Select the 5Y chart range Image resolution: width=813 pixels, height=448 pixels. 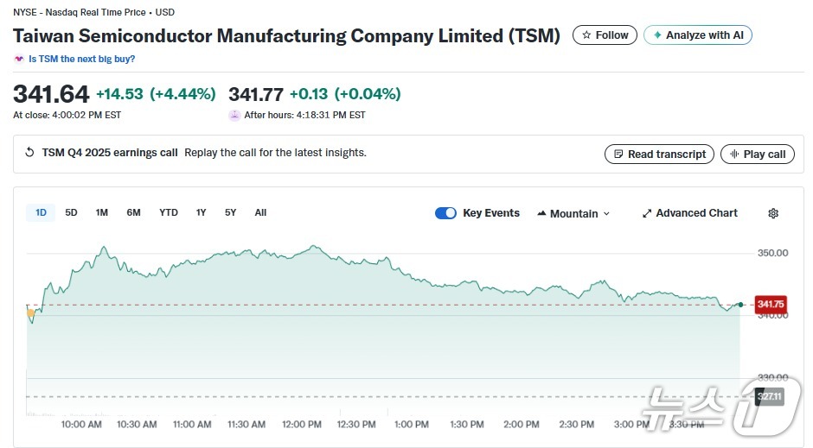pos(231,212)
